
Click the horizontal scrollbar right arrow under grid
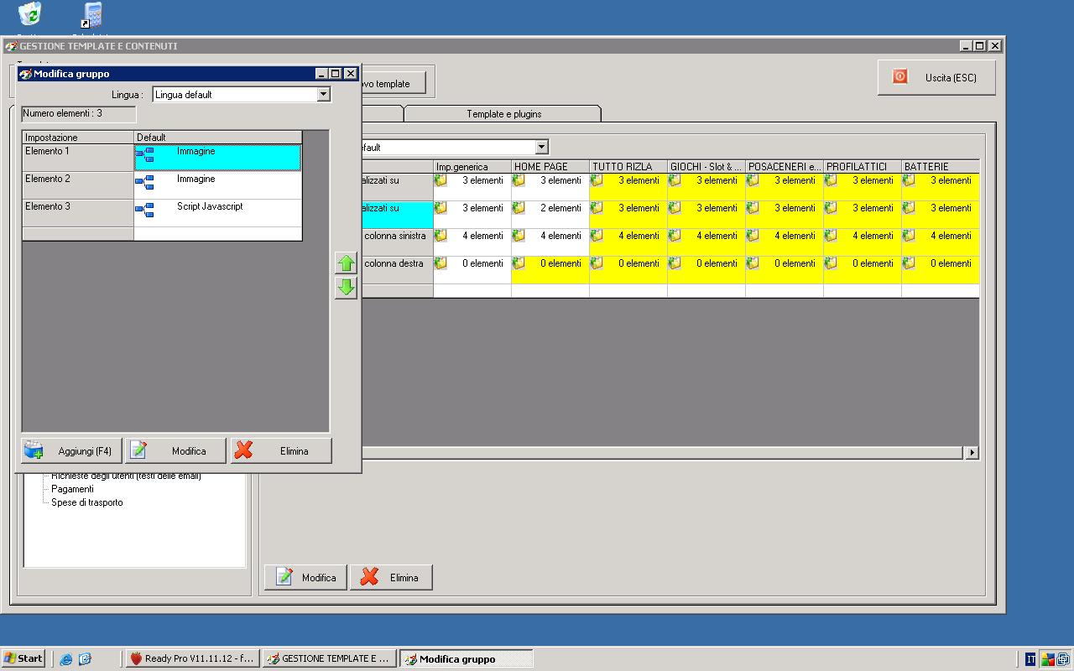pyautogui.click(x=972, y=453)
